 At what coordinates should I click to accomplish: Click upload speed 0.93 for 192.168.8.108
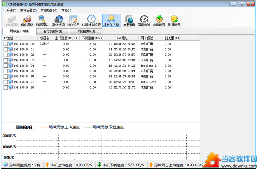(x=66, y=44)
